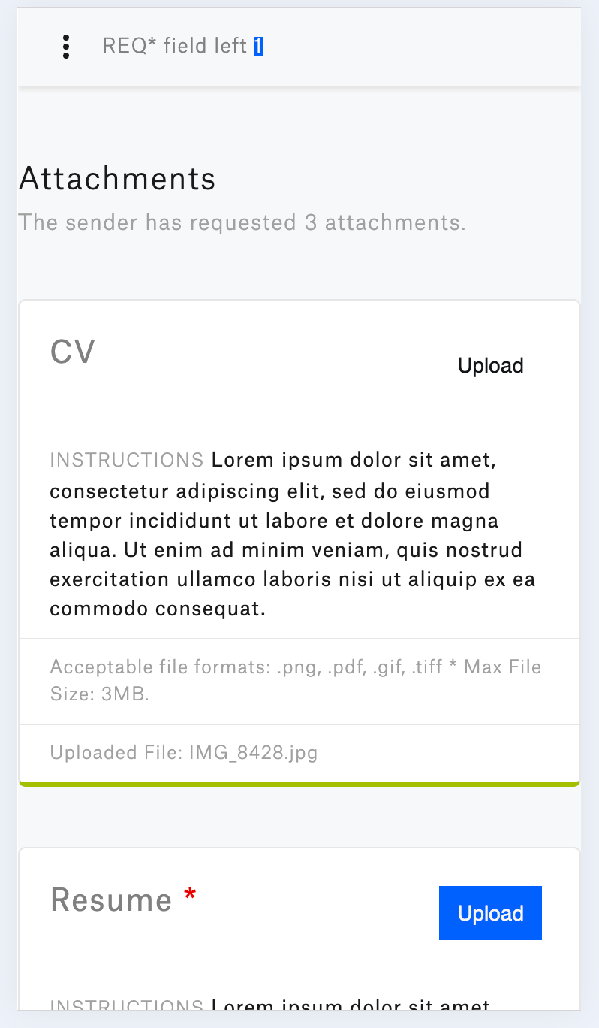
Task: Click the Resume section title
Action: (x=112, y=899)
